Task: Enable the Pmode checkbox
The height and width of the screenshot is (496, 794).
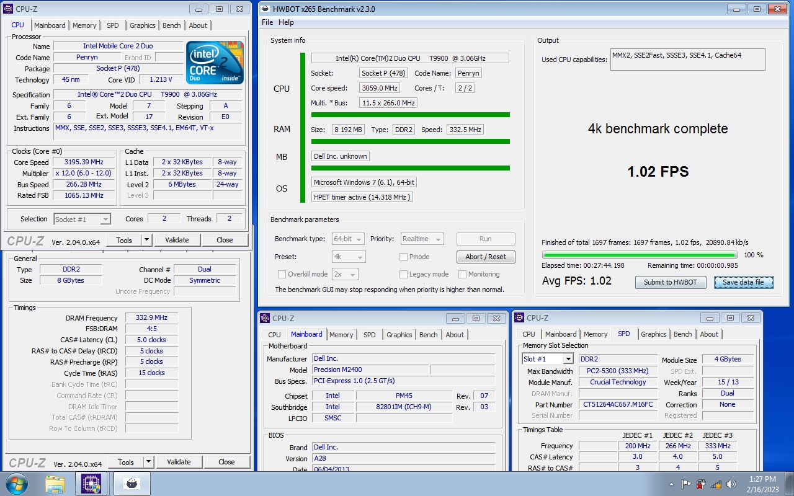Action: (403, 257)
